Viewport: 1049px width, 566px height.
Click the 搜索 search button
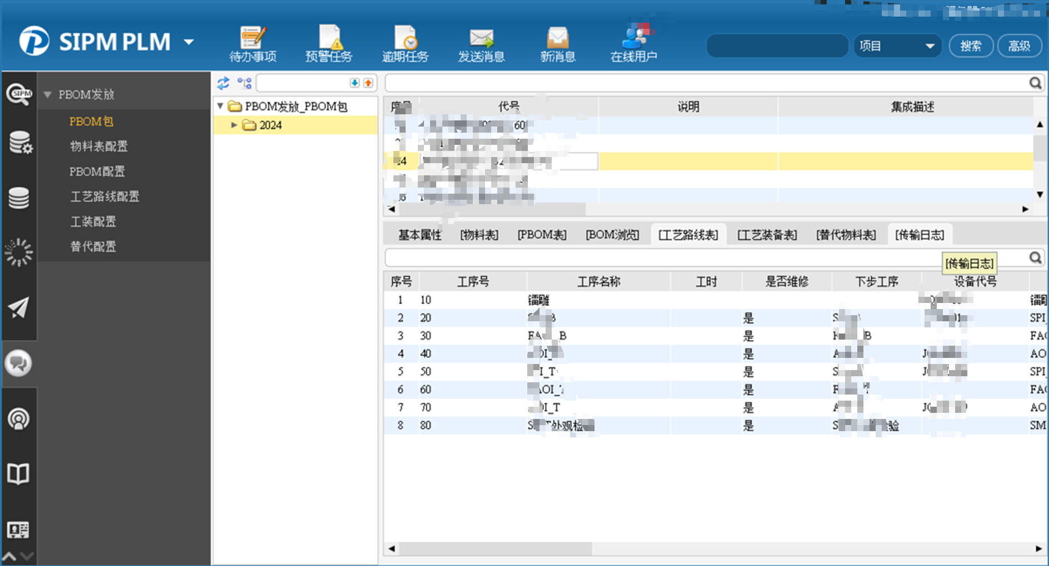(971, 46)
